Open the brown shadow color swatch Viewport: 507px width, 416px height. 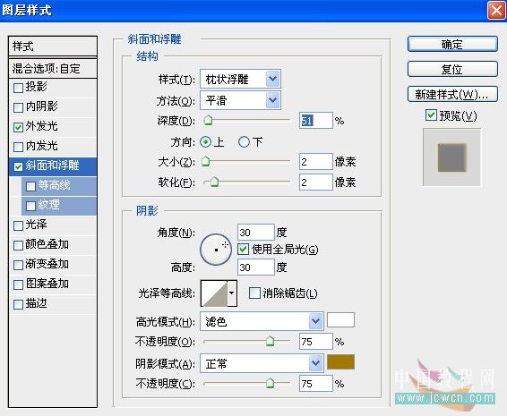(x=340, y=361)
